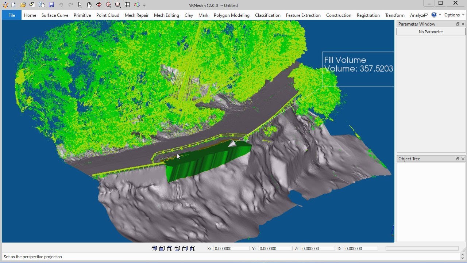Click the Z coordinate input field
This screenshot has height=263, width=467.
(318, 248)
